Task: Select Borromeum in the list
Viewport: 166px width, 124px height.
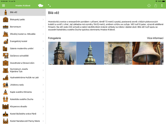Action: [x=23, y=27]
